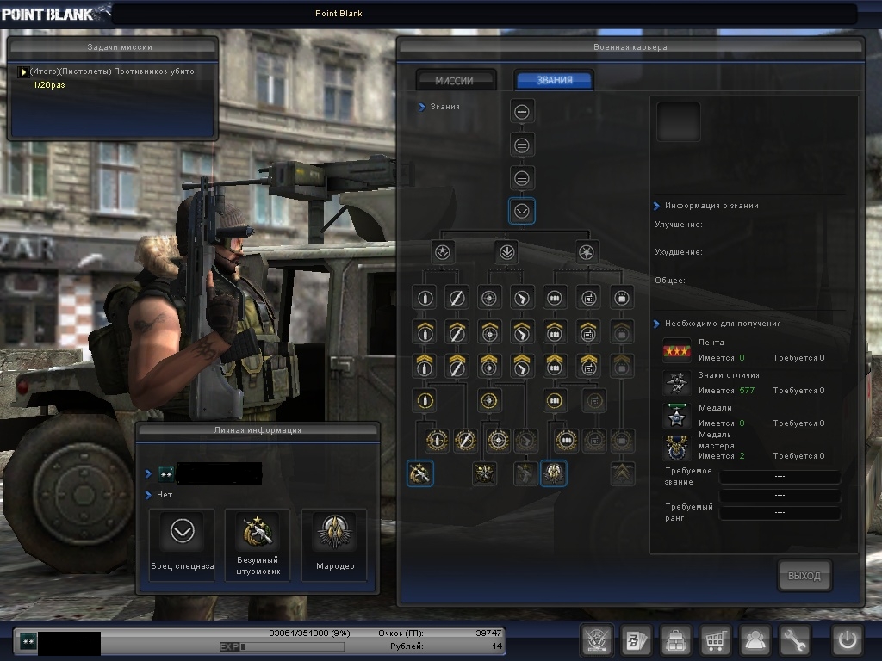Open the backpack inventory
Viewport: 882px width, 661px height.
tap(676, 641)
